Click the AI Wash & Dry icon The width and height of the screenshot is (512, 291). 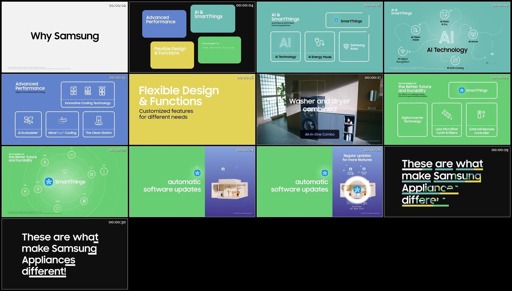click(444, 14)
